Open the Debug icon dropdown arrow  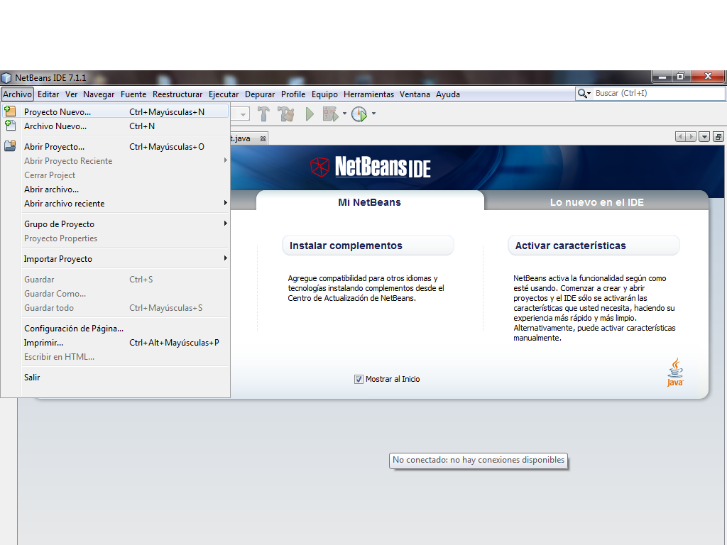pyautogui.click(x=344, y=114)
